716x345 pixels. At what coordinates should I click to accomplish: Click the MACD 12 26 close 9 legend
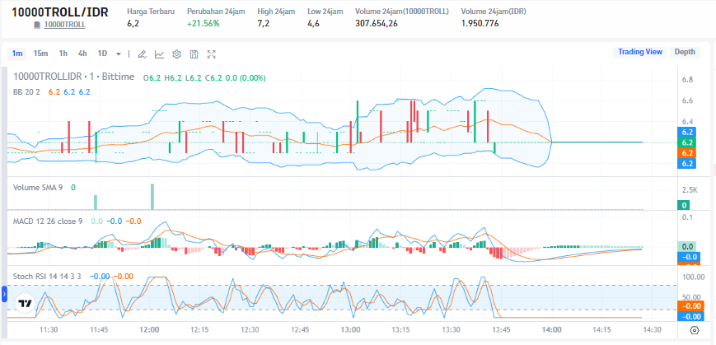pyautogui.click(x=48, y=221)
